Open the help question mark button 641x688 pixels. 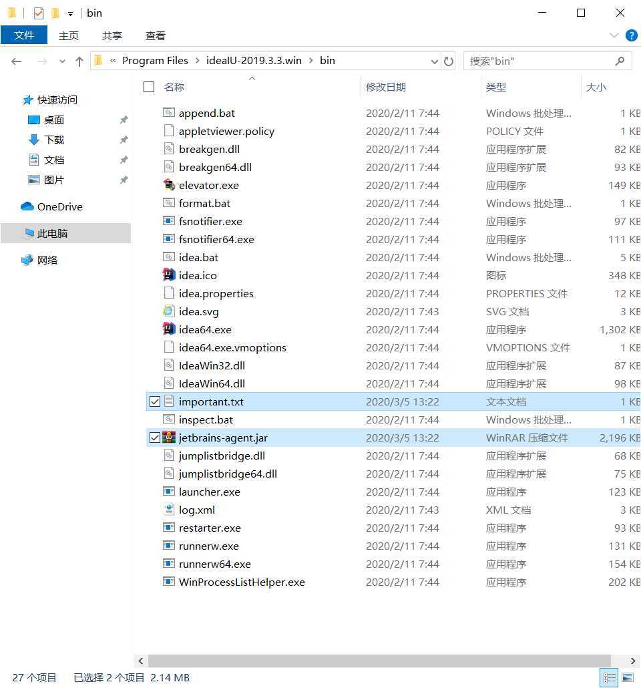pyautogui.click(x=632, y=35)
